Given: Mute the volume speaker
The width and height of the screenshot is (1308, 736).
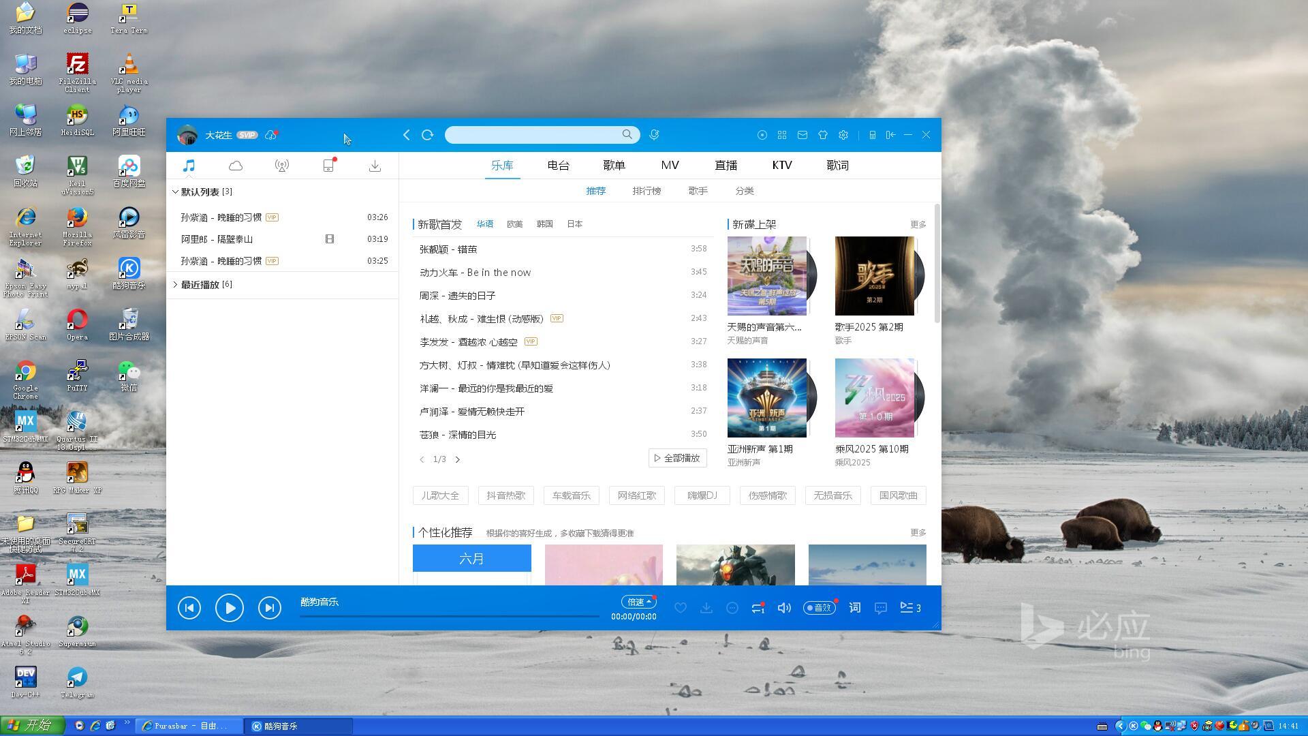Looking at the screenshot, I should point(785,607).
